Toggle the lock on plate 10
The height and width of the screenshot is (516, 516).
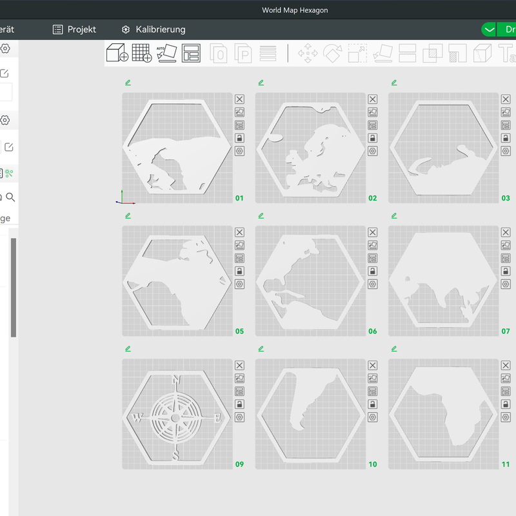point(373,404)
